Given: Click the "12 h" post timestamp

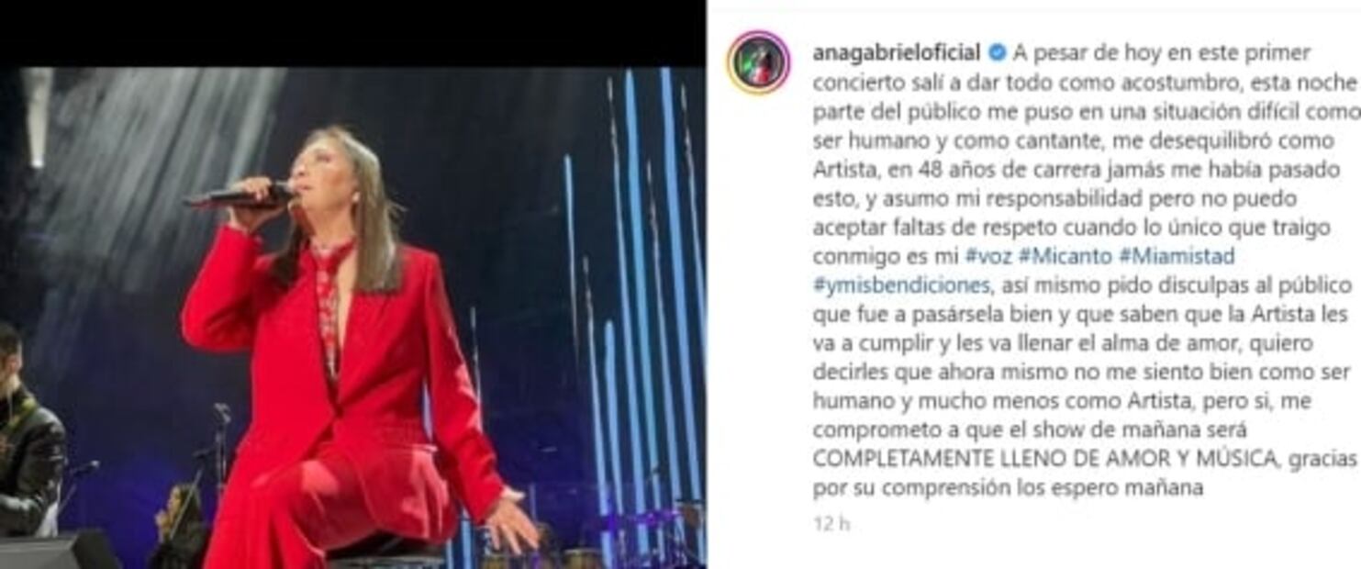Looking at the screenshot, I should coord(831,524).
